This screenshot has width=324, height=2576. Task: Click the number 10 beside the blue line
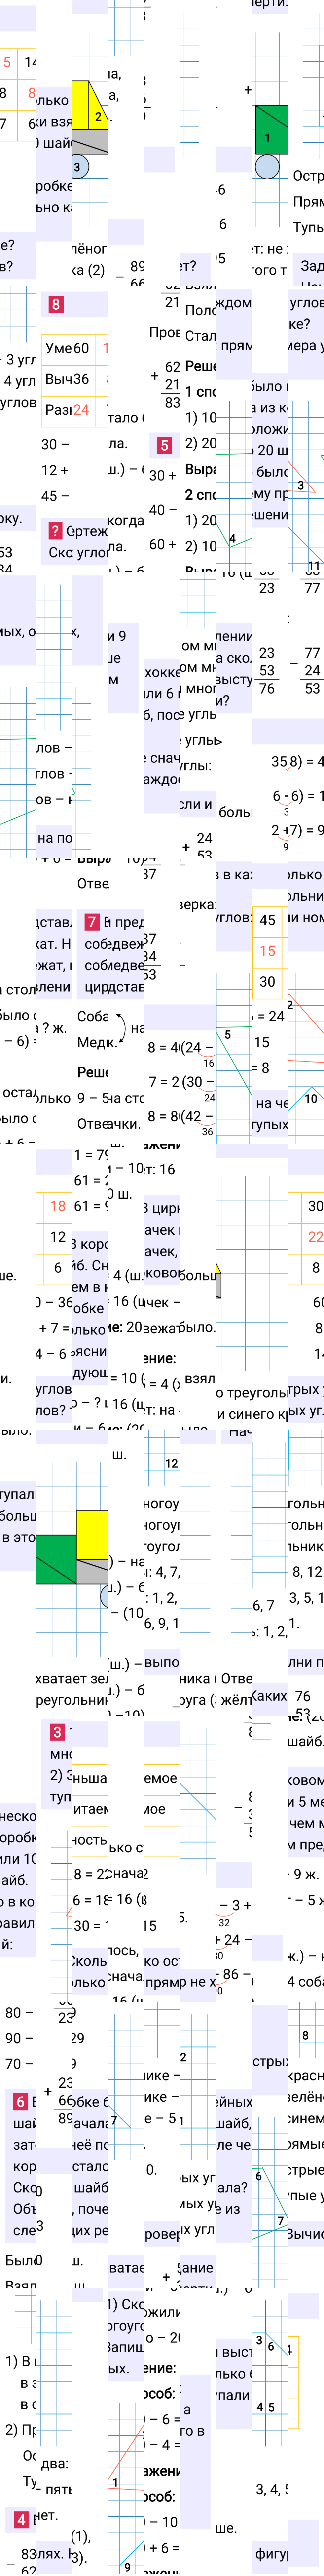pos(311,1099)
